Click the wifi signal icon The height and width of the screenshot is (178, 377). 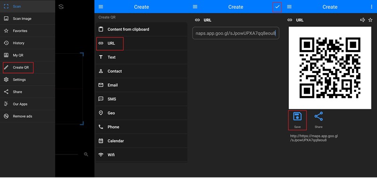click(x=101, y=155)
